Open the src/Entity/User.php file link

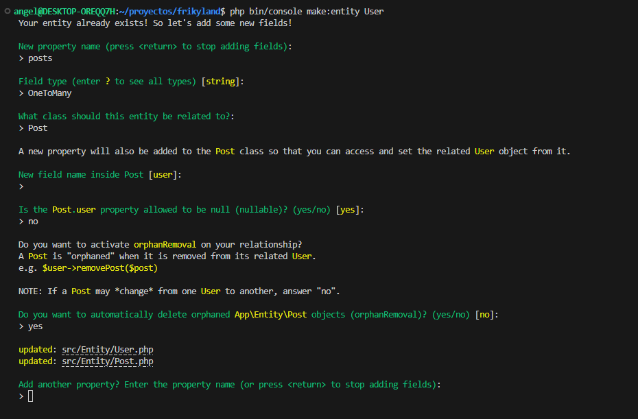107,350
